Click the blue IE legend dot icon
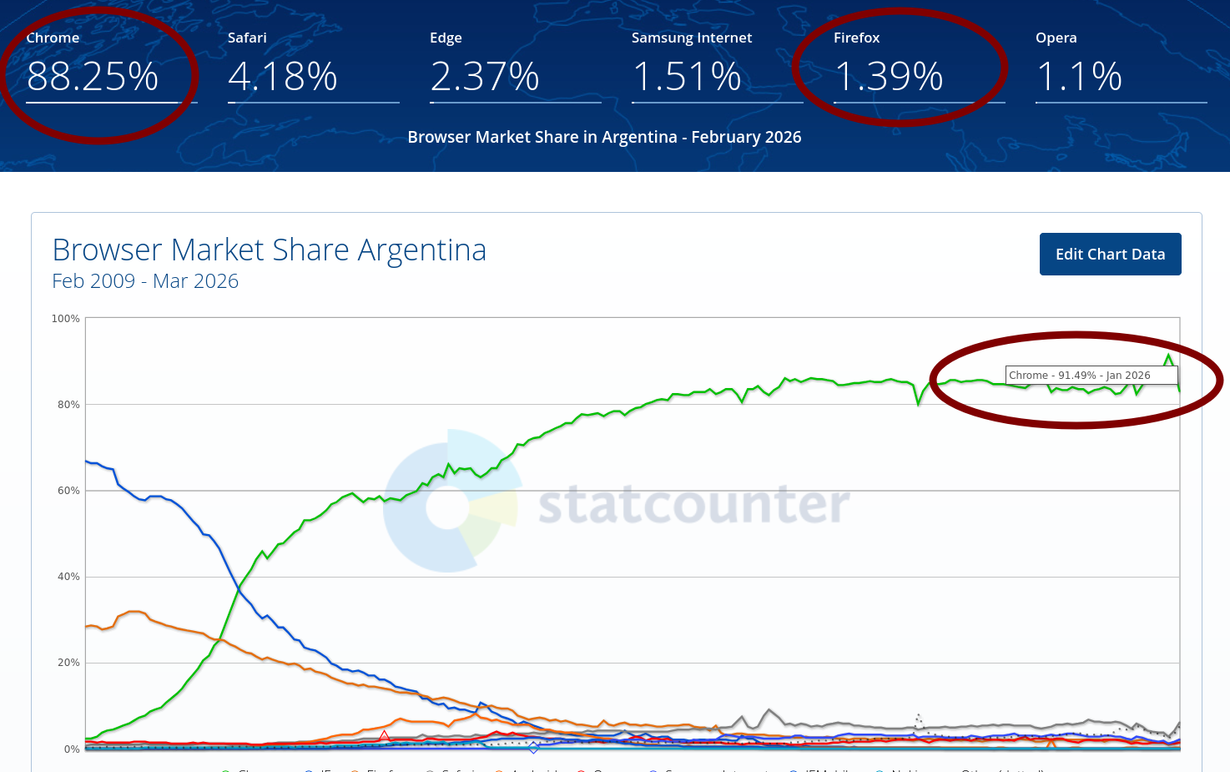The width and height of the screenshot is (1230, 772). tap(309, 769)
